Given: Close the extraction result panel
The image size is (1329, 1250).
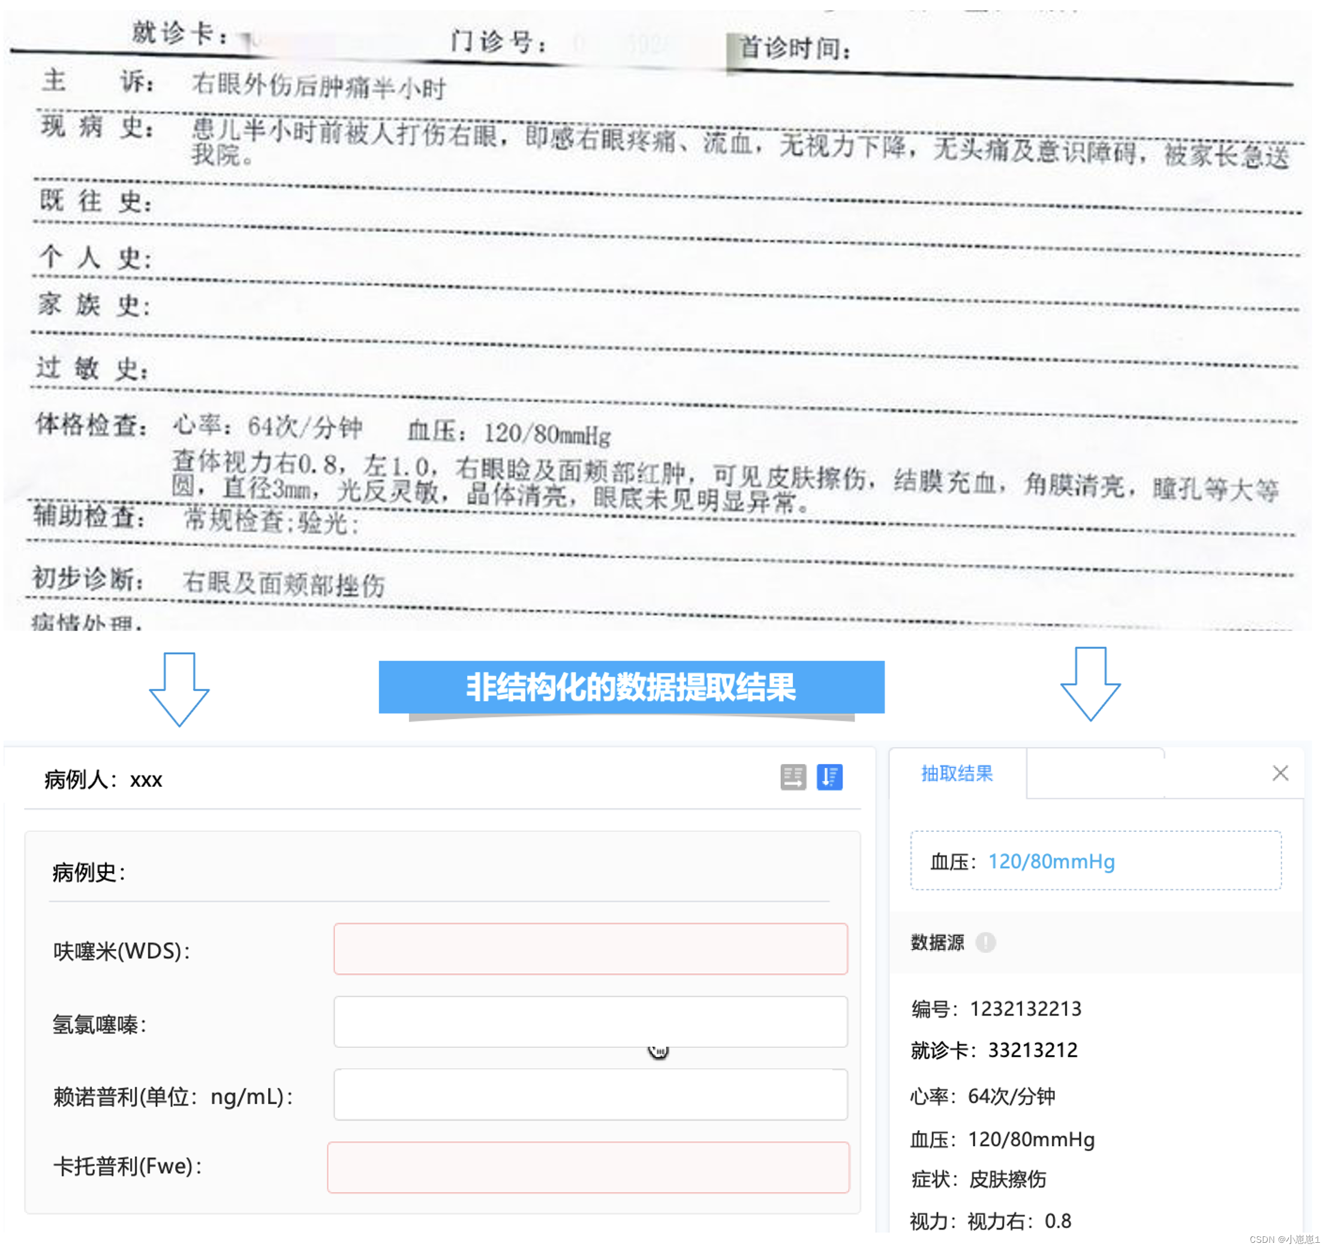Looking at the screenshot, I should 1280,773.
